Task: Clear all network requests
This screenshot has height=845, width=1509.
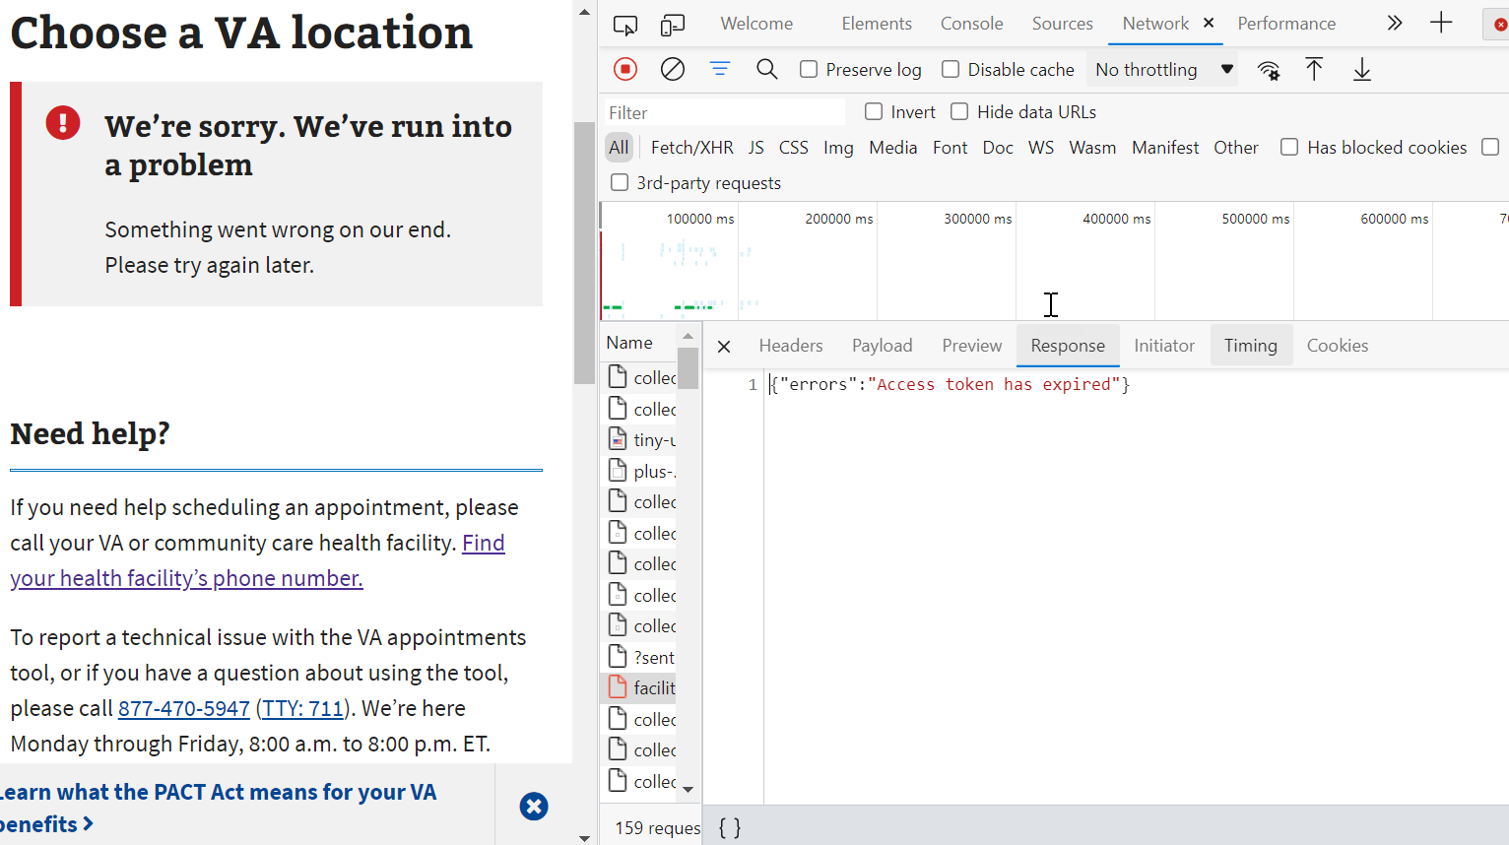Action: point(672,69)
